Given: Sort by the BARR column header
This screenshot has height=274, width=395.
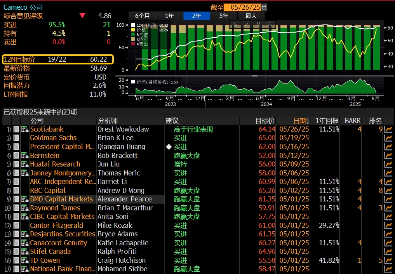Looking at the screenshot, I should [x=352, y=121].
